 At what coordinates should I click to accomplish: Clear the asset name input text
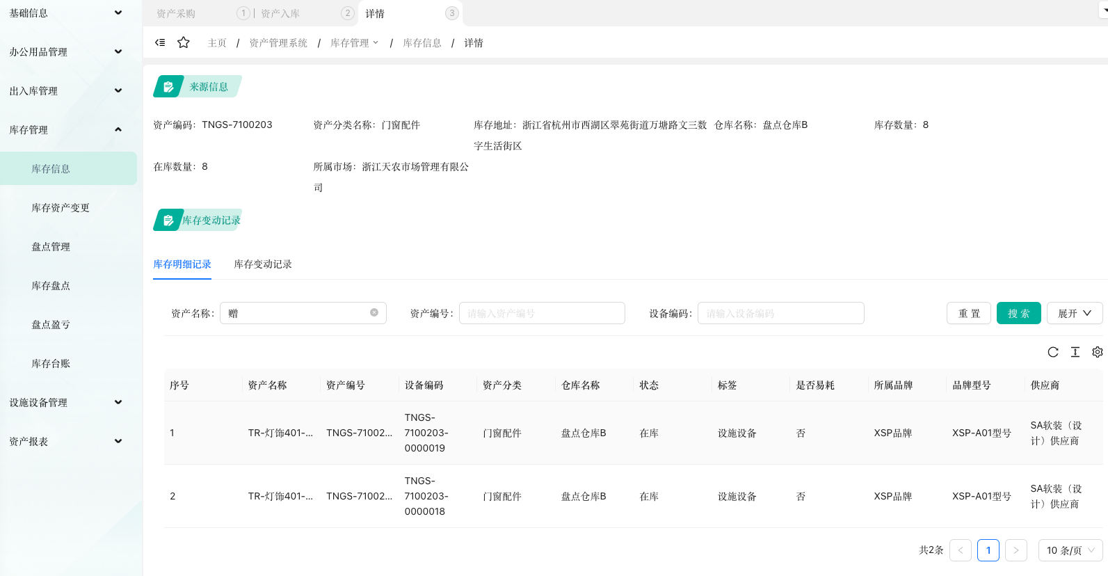[x=374, y=313]
